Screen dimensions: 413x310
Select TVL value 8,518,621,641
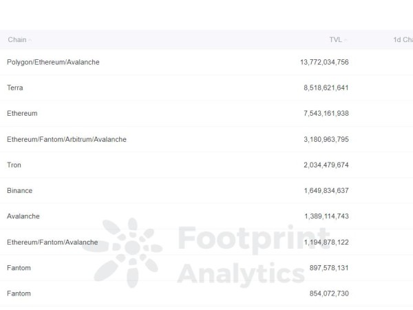point(326,87)
